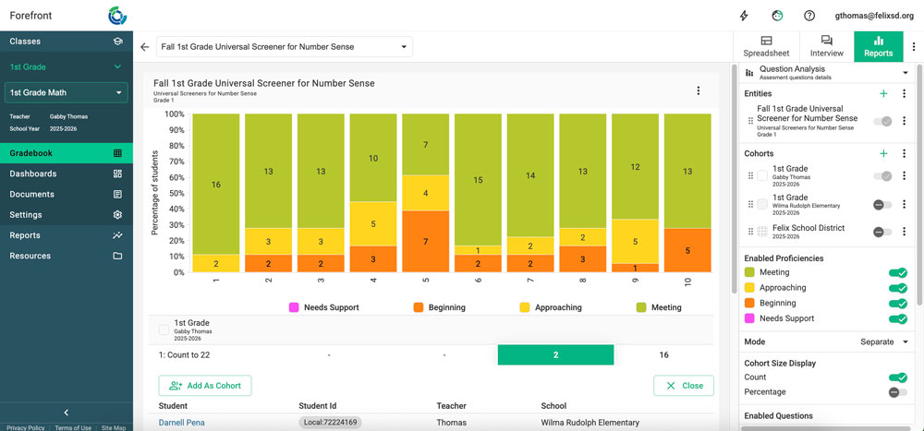Open chart three-dot options menu
Image resolution: width=924 pixels, height=431 pixels.
[x=699, y=90]
